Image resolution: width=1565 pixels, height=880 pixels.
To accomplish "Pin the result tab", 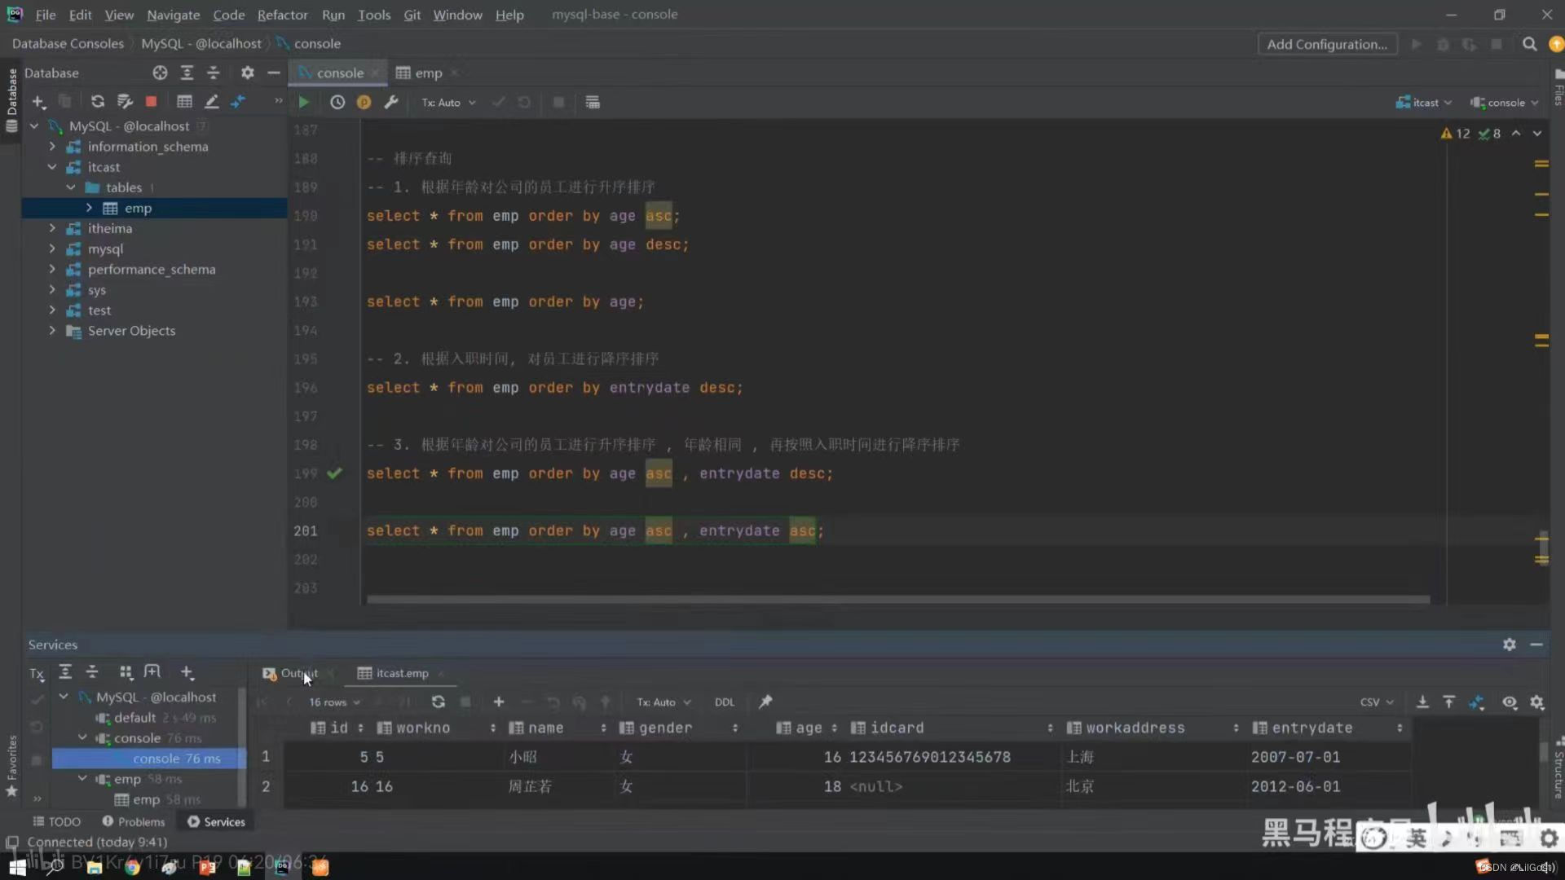I will click(765, 702).
